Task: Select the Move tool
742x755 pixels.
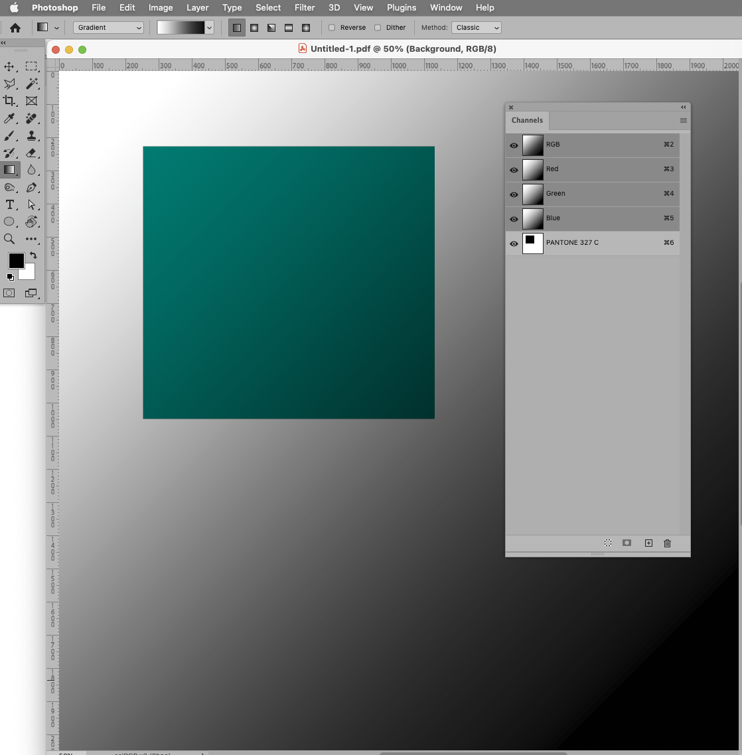Action: pos(9,66)
